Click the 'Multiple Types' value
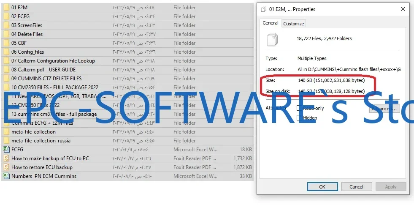The height and width of the screenshot is (213, 414). click(x=312, y=58)
